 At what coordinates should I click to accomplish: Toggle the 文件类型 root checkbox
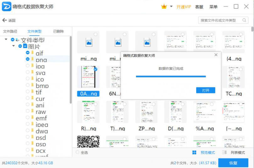(x=13, y=39)
